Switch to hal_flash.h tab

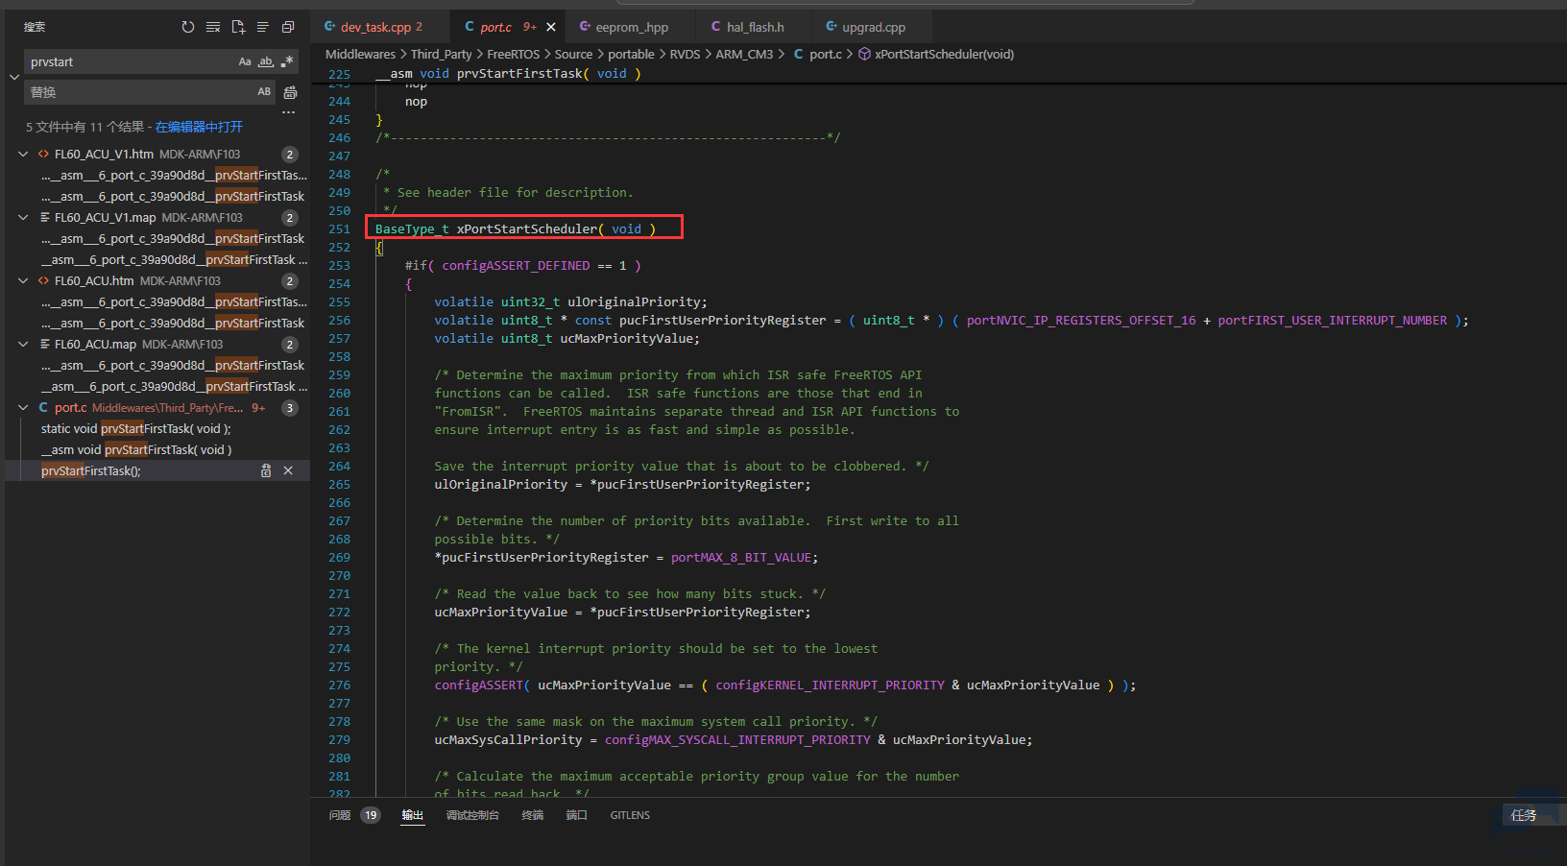(x=755, y=27)
